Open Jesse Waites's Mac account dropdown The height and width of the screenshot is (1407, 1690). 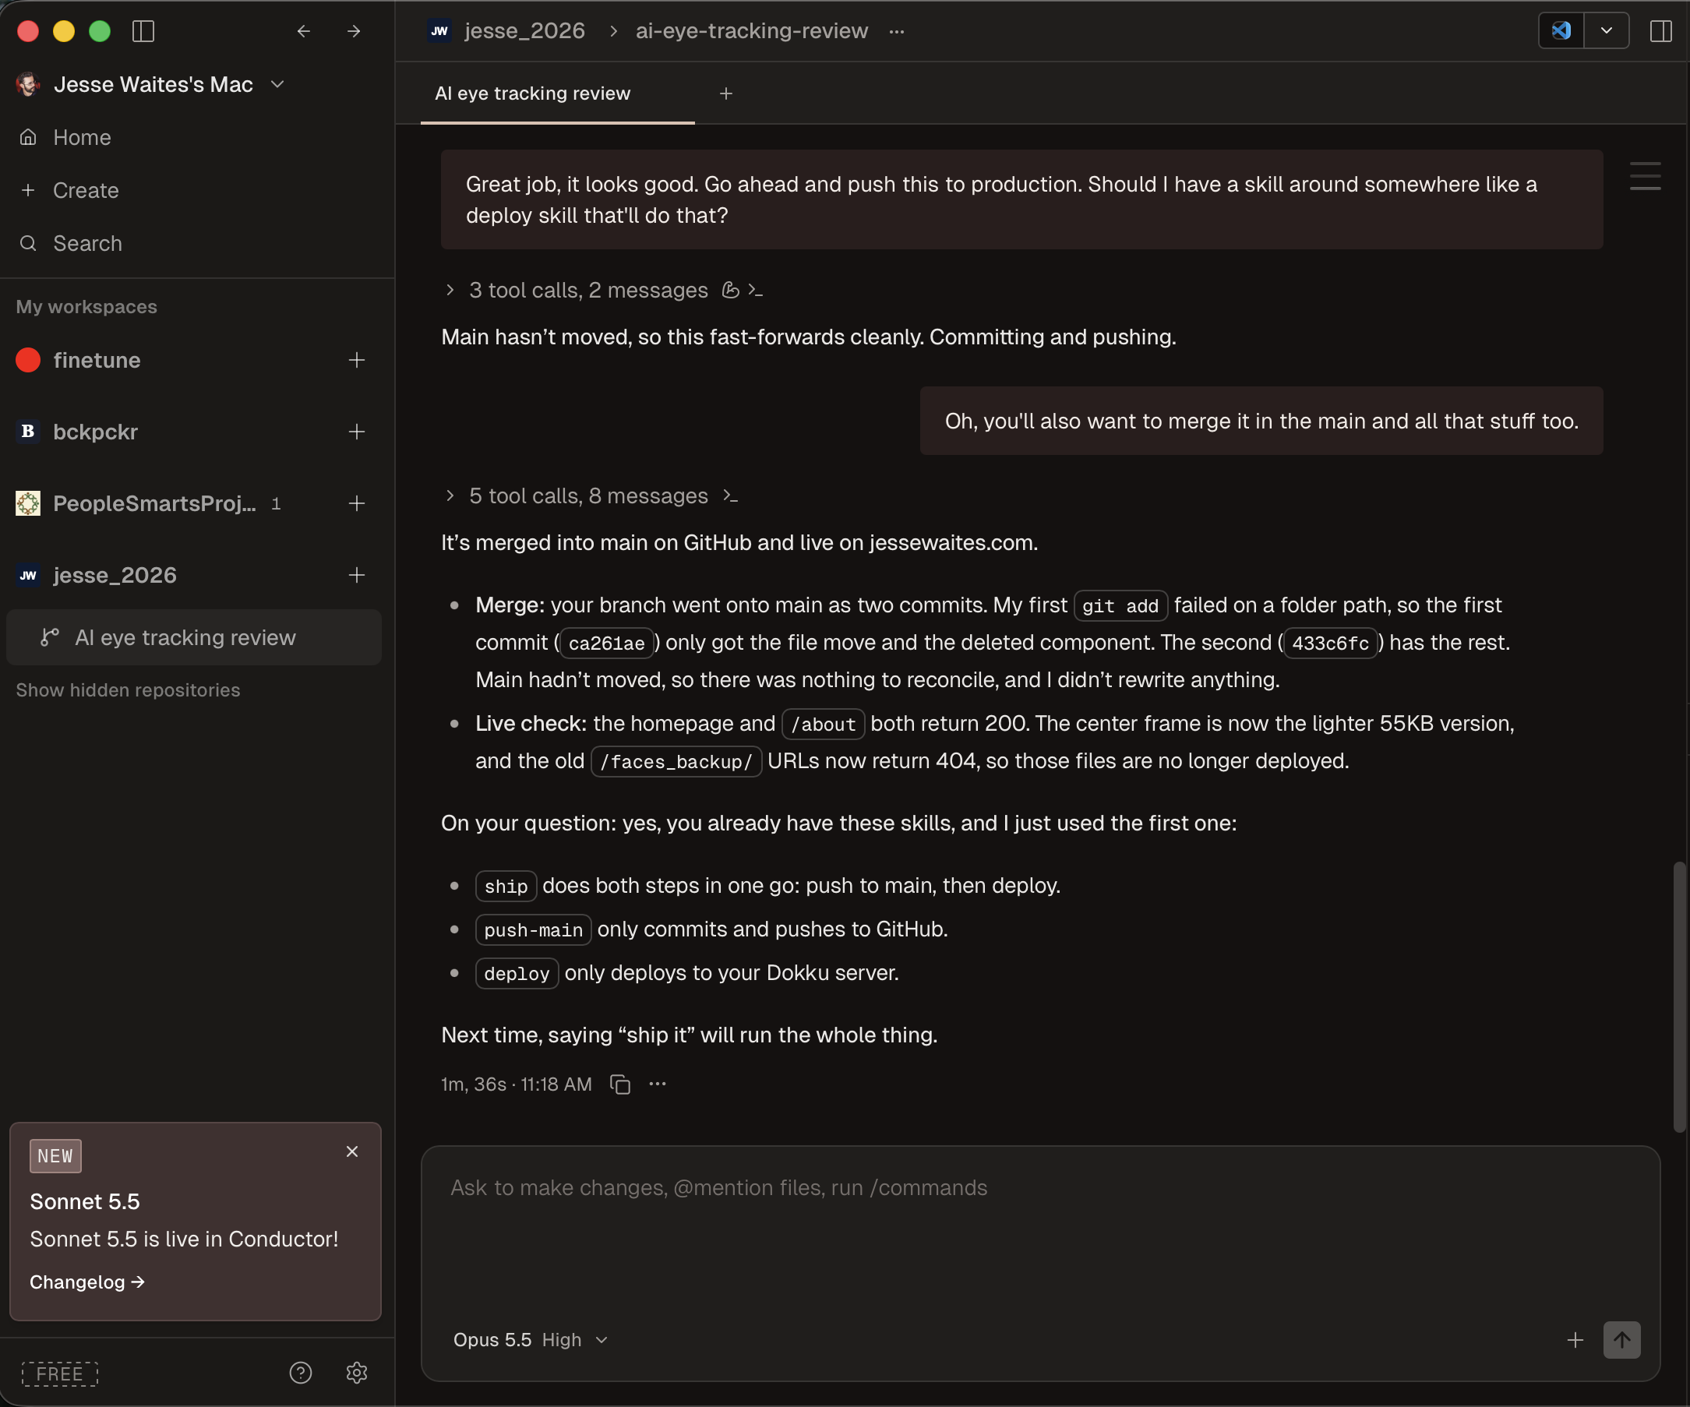pos(151,84)
